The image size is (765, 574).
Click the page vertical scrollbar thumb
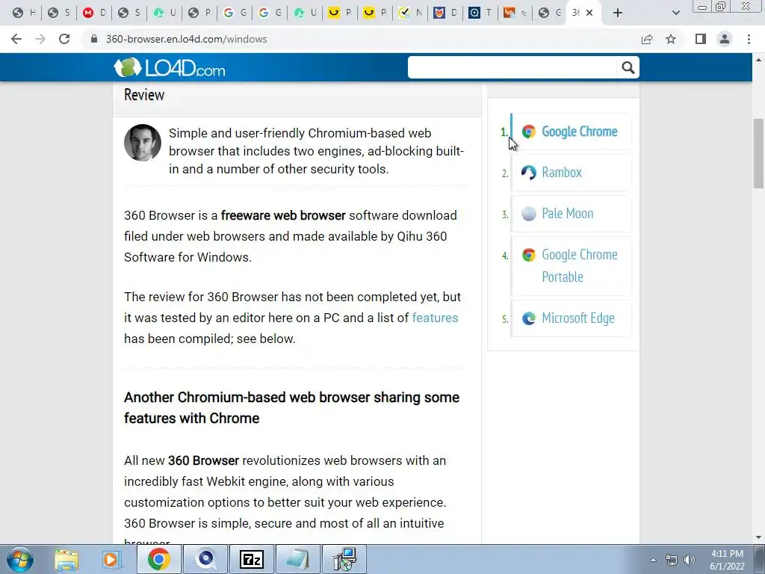pos(758,153)
